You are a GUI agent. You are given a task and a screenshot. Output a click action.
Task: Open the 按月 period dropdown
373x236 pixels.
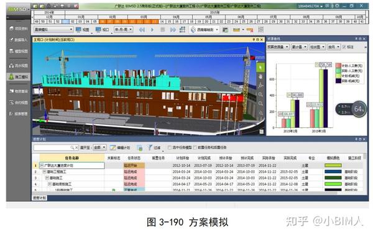coord(334,47)
